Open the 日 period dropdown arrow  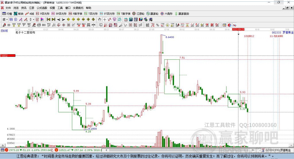[x=7, y=20]
